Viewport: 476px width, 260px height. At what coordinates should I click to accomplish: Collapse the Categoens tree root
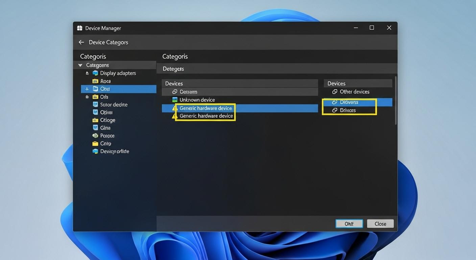(x=80, y=65)
